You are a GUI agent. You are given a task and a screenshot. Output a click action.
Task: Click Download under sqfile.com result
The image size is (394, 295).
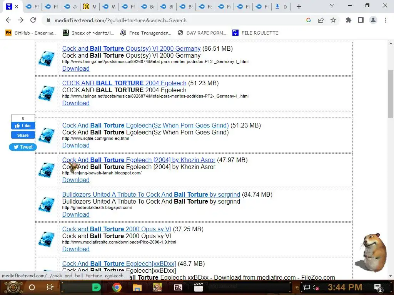(x=76, y=145)
